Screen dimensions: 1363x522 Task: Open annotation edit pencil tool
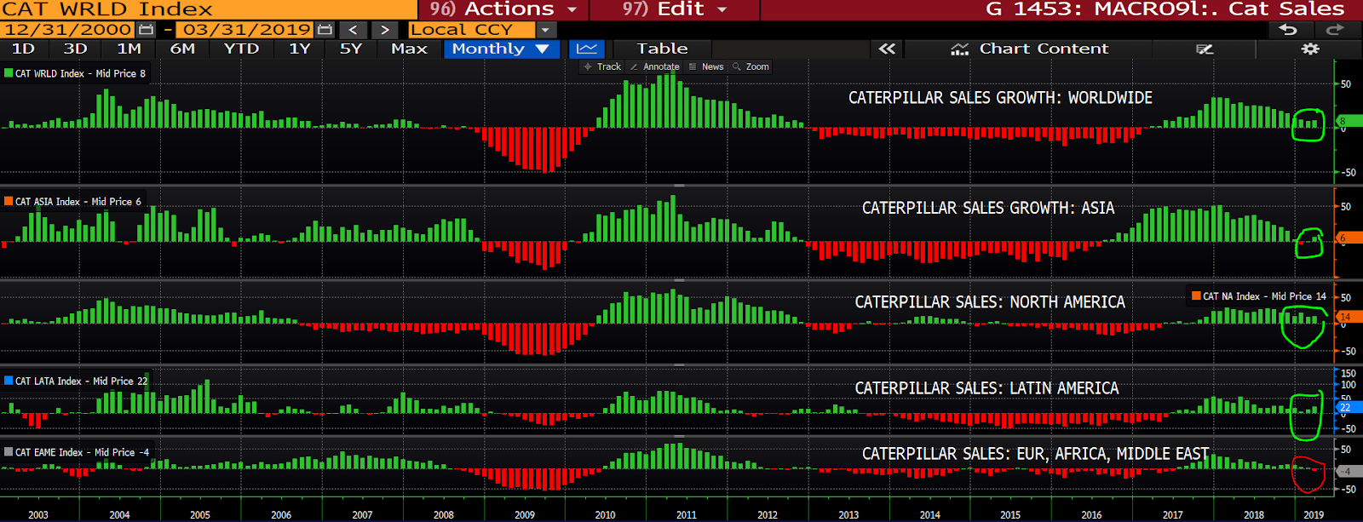(1205, 49)
